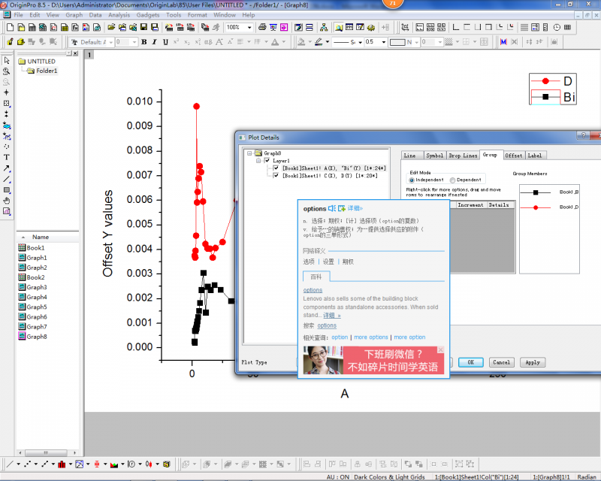Select the Zoom In tool
The height and width of the screenshot is (481, 601).
click(7, 71)
